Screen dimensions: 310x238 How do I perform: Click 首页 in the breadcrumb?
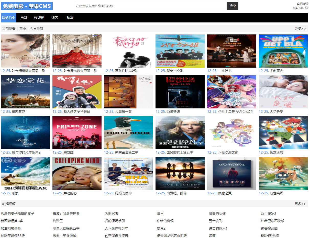(23, 28)
